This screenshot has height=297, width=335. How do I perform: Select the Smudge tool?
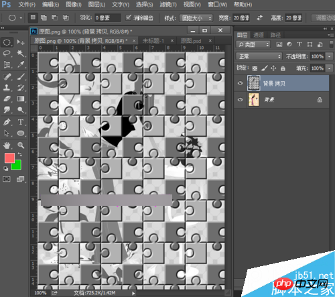[x=7, y=110]
